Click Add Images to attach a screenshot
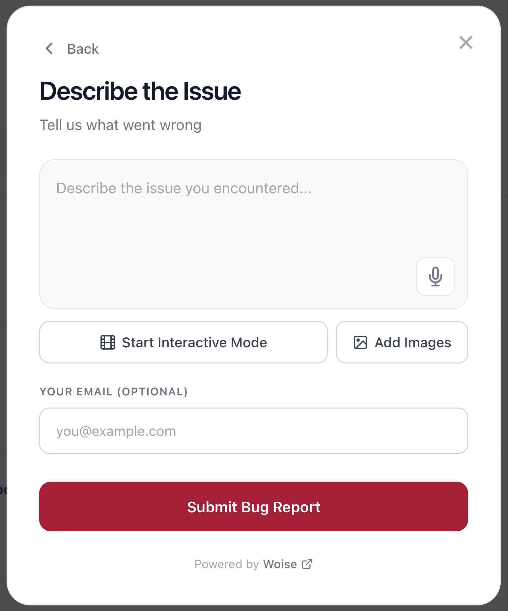This screenshot has width=508, height=611. [402, 342]
